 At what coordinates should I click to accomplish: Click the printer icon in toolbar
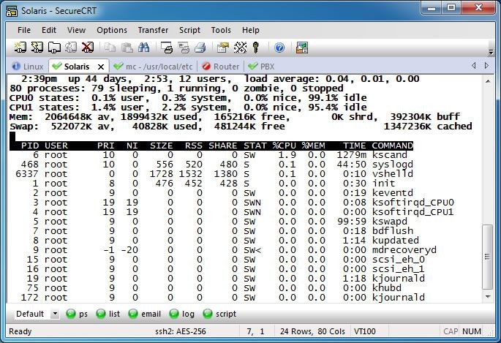point(200,48)
